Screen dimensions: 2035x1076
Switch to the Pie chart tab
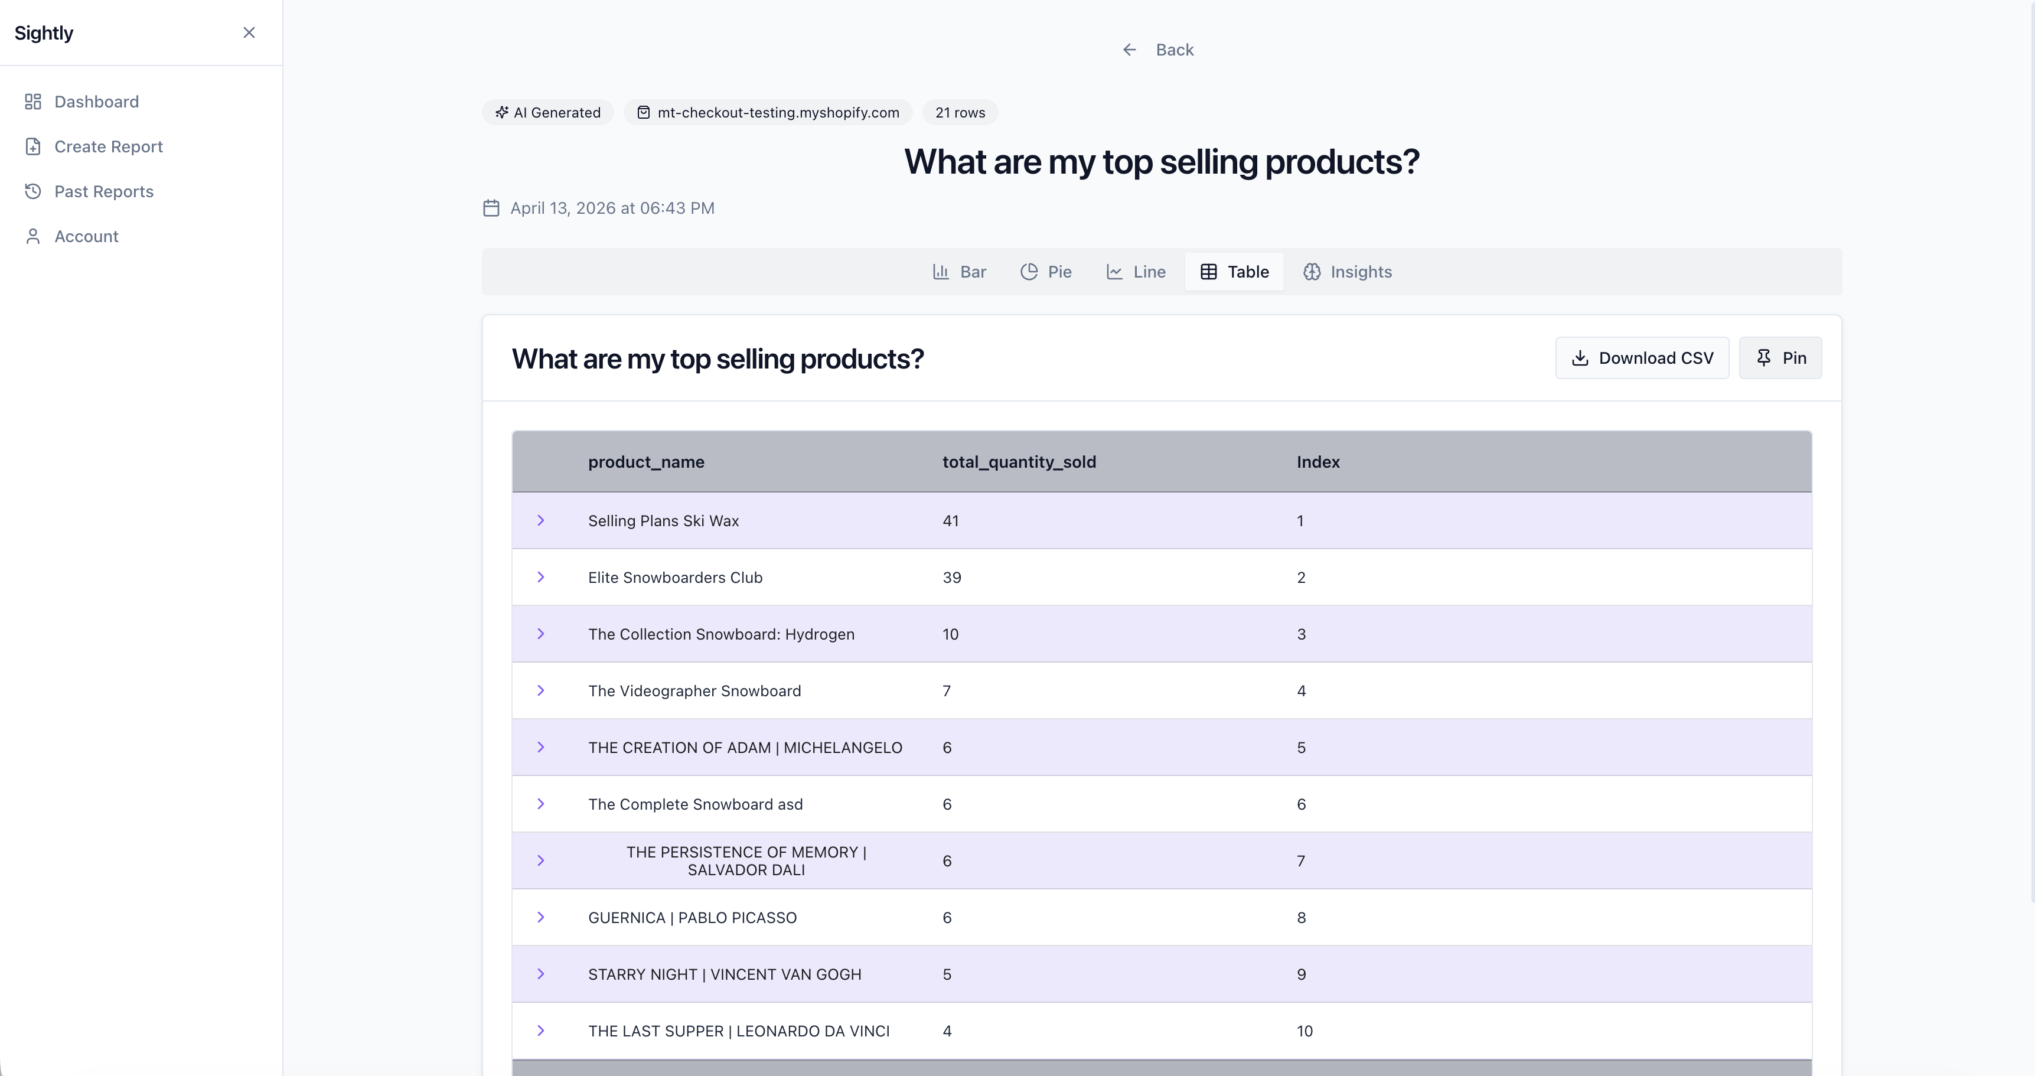[x=1046, y=272]
